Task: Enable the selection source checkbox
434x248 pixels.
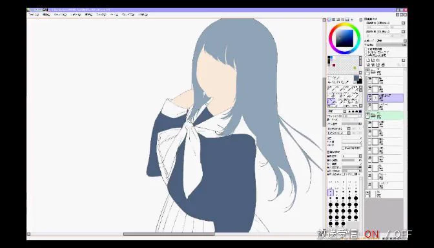Action: 366,55
